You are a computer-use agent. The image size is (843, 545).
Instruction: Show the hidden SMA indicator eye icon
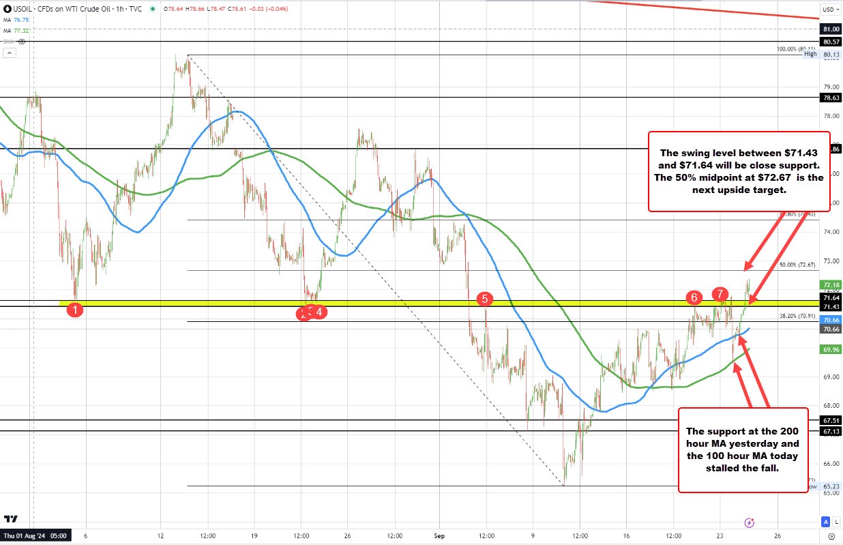pos(22,42)
